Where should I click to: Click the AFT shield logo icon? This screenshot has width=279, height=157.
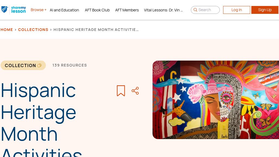coord(5,10)
